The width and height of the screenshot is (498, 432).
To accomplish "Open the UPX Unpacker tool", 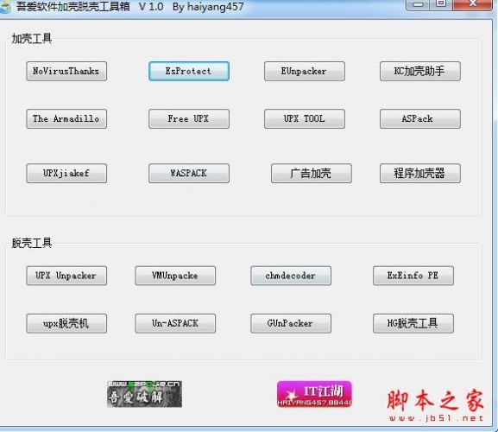I will [x=66, y=276].
